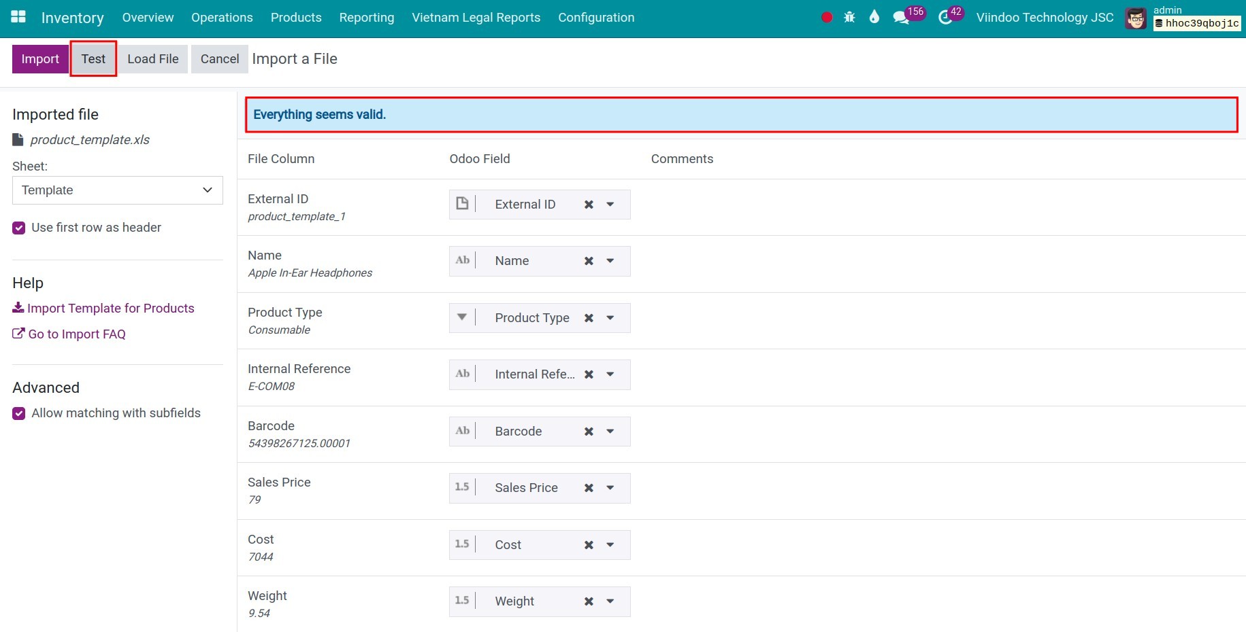
Task: Expand the Product Type field dropdown arrow
Action: 610,318
